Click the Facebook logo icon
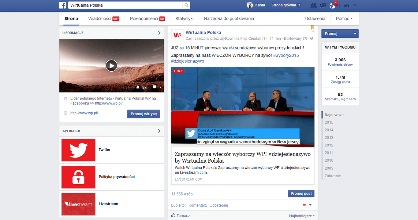The image size is (418, 220). click(x=63, y=5)
